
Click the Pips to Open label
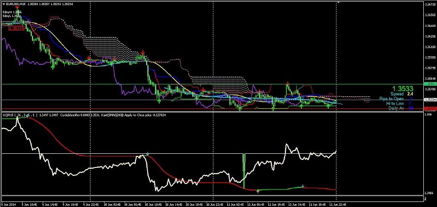tap(391, 99)
